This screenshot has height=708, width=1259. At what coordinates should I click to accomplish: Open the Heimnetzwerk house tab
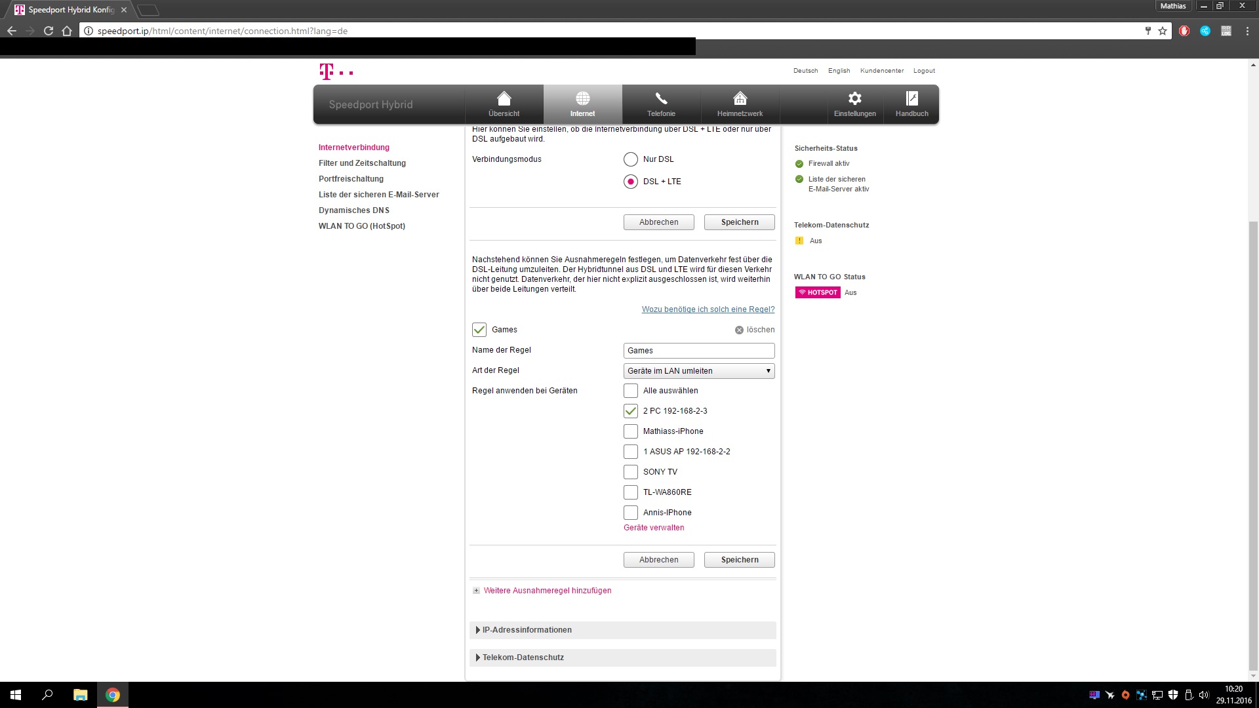pos(740,104)
